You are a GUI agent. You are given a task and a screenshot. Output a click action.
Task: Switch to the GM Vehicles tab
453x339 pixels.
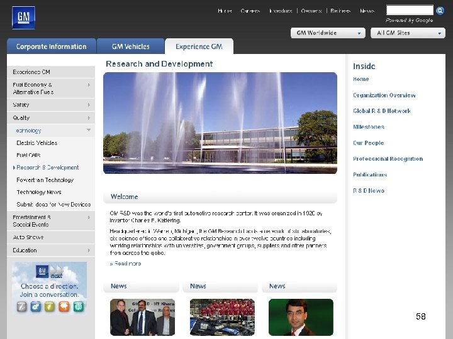131,46
